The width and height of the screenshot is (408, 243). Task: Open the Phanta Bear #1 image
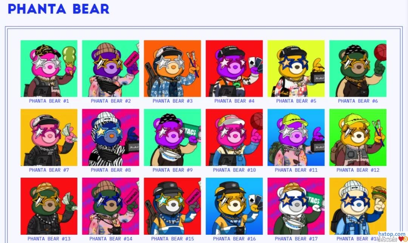[x=49, y=69]
